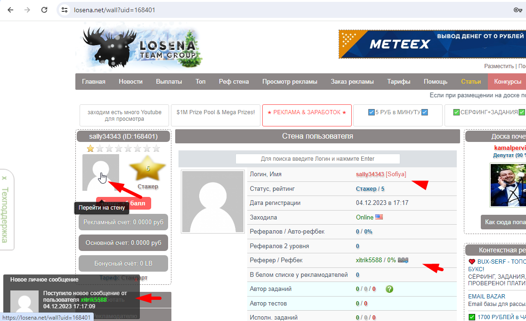This screenshot has height=321, width=526.
Task: Reload the page
Action: coord(44,10)
